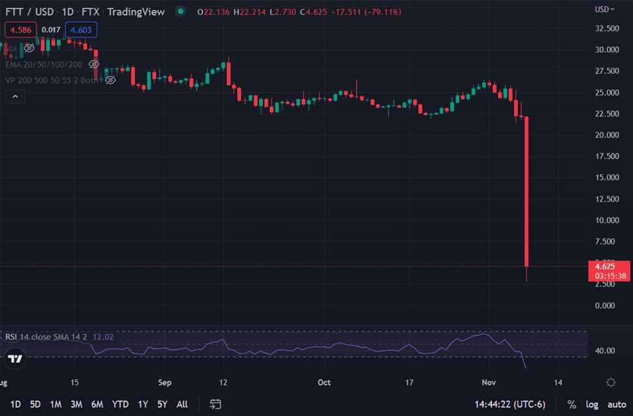Select the 5D date range
This screenshot has height=416, width=633.
click(35, 404)
